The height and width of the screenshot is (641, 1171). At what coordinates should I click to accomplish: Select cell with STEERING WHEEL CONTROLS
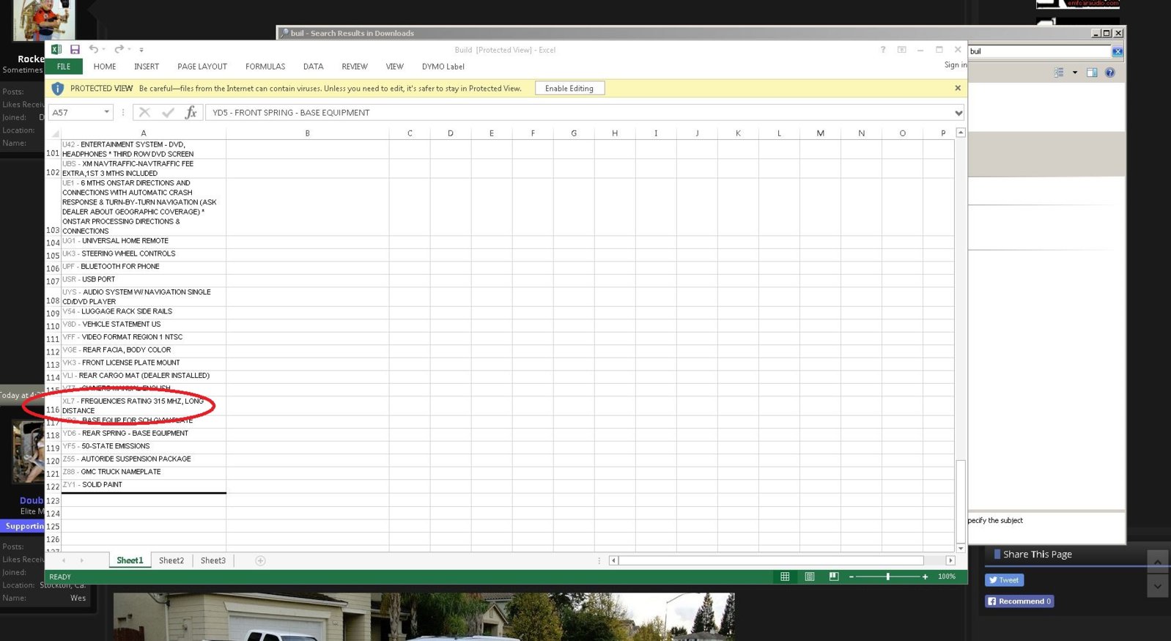(x=144, y=254)
